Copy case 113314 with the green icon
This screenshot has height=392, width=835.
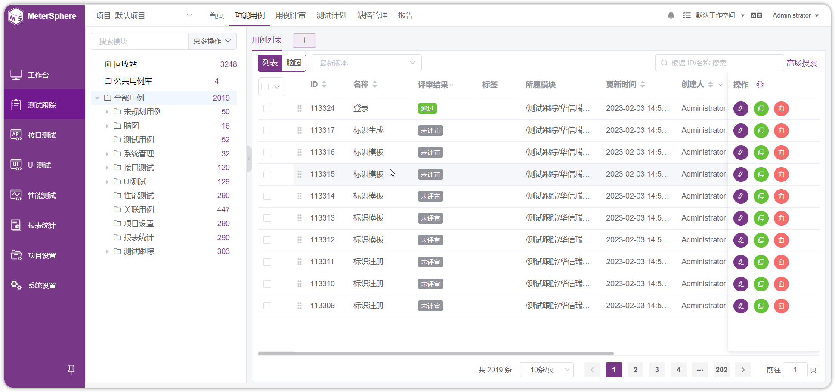[761, 196]
